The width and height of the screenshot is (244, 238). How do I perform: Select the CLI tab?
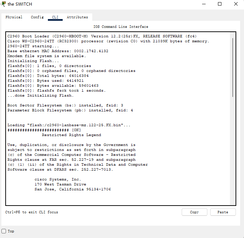click(x=55, y=17)
